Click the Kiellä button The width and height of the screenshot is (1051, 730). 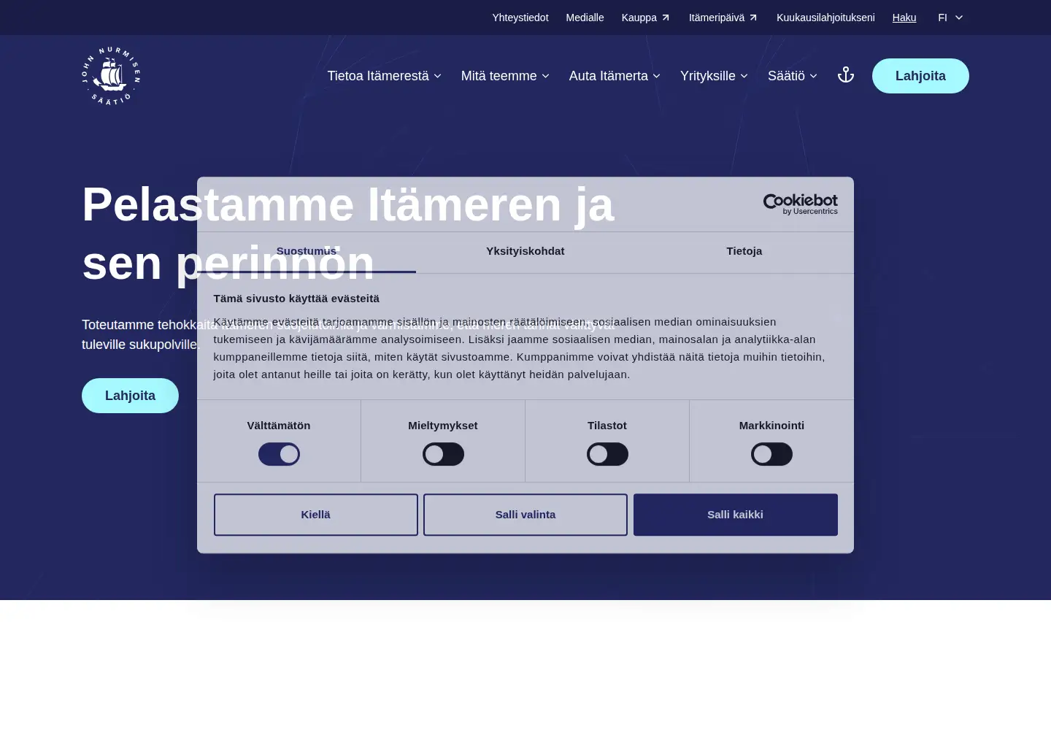click(316, 515)
